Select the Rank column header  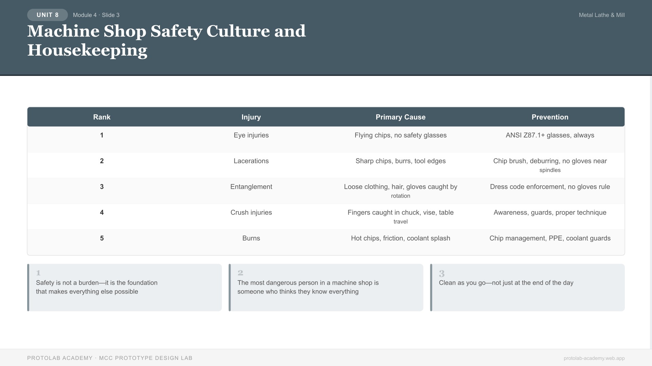coord(102,117)
